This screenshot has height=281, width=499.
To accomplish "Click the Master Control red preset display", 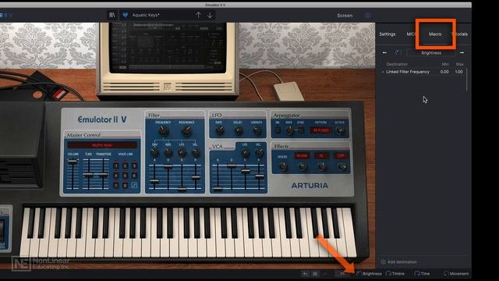I will pos(102,145).
